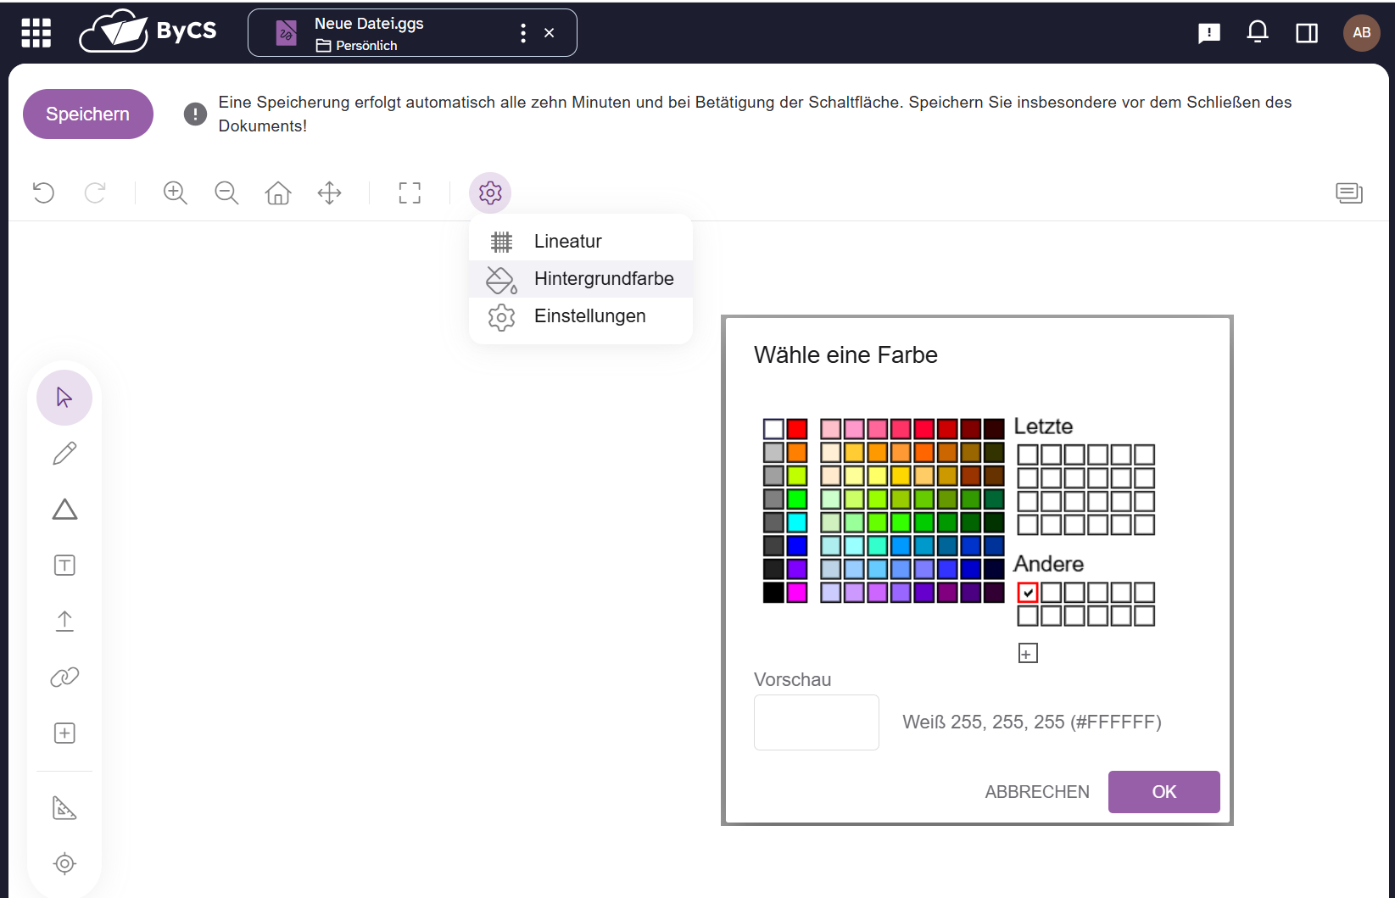Screen dimensions: 1395x898
Task: Select the checked swatch under Andere
Action: (1027, 592)
